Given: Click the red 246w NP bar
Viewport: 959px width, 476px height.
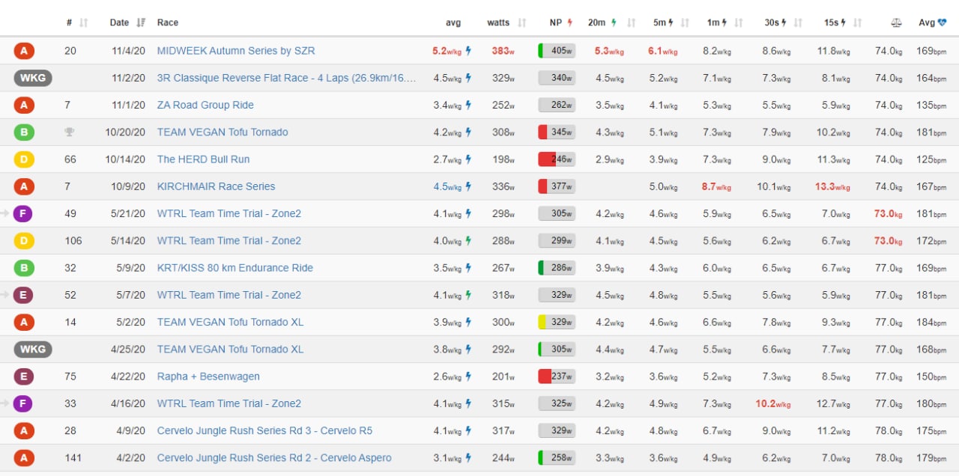Looking at the screenshot, I should tap(557, 159).
